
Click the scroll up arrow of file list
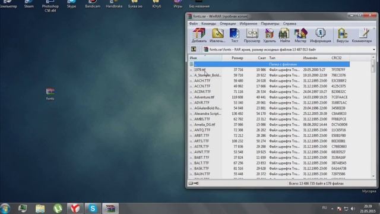[x=373, y=57]
